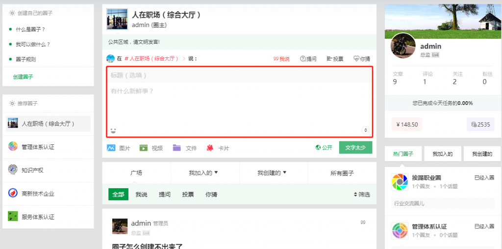Click the green 文字太少 submit button
The width and height of the screenshot is (502, 249).
tap(355, 148)
